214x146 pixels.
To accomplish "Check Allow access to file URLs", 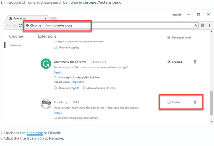I will coord(84,88).
